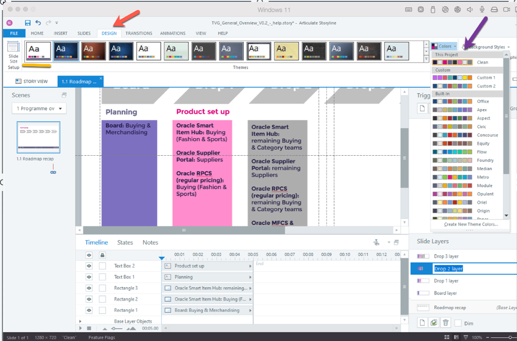Click the macOS menu bar volume icon
This screenshot has height=341, width=517.
(470, 9)
